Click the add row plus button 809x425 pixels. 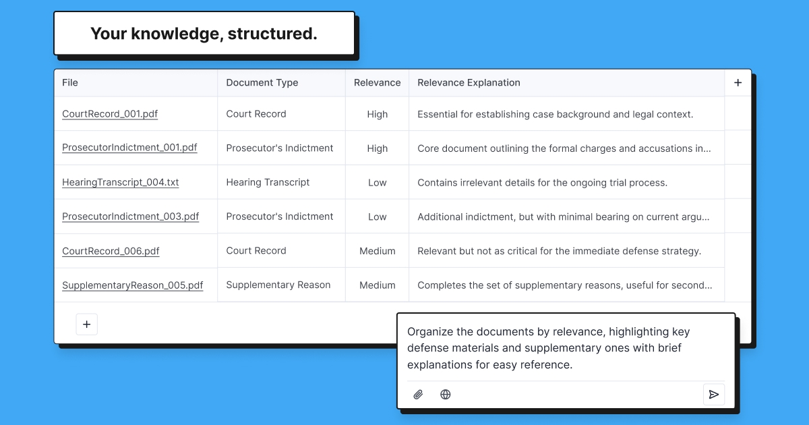(x=86, y=324)
